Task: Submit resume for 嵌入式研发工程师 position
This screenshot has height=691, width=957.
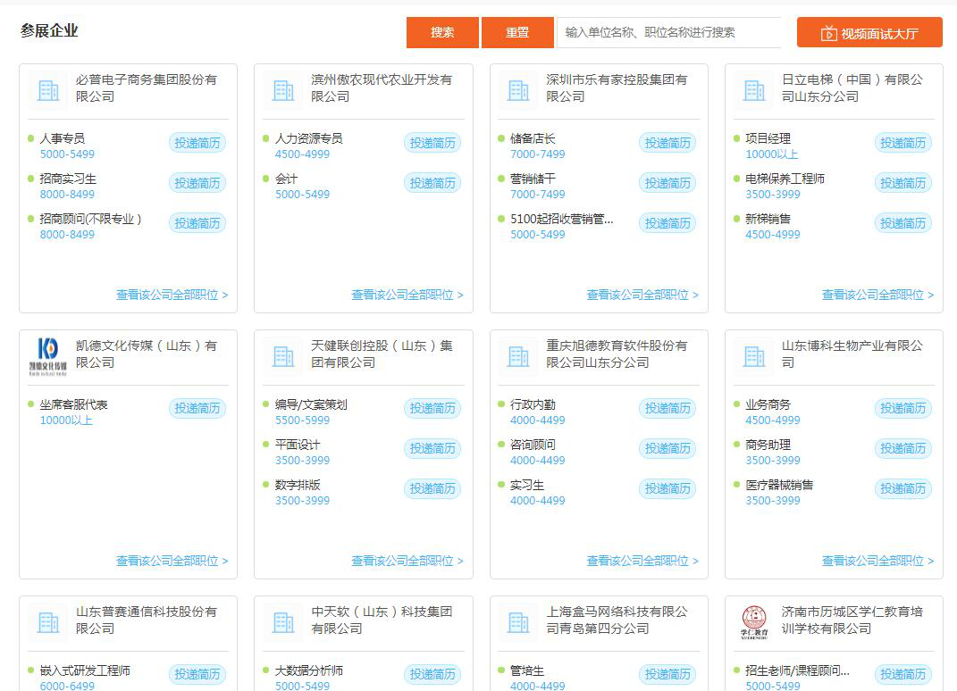Action: [x=197, y=674]
